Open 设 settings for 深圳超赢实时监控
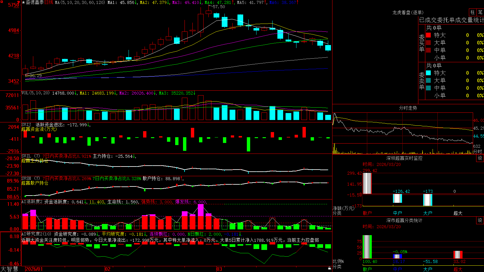The height and width of the screenshot is (272, 484). click(480, 158)
